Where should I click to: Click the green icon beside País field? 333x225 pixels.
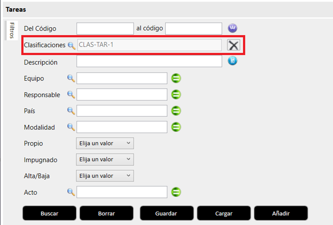pos(176,111)
